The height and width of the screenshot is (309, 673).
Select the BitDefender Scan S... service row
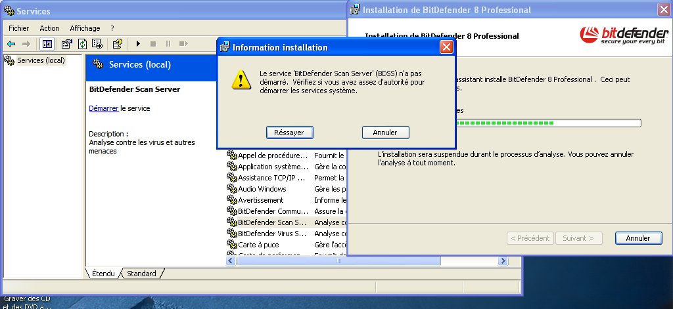[287, 222]
